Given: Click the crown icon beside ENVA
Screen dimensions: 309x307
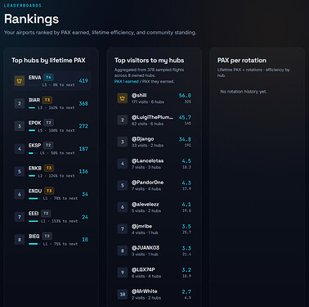Looking at the screenshot, I should (x=20, y=81).
